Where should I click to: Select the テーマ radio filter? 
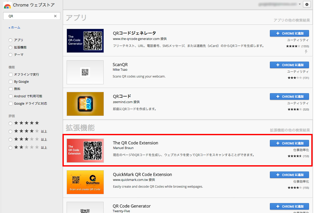10,55
